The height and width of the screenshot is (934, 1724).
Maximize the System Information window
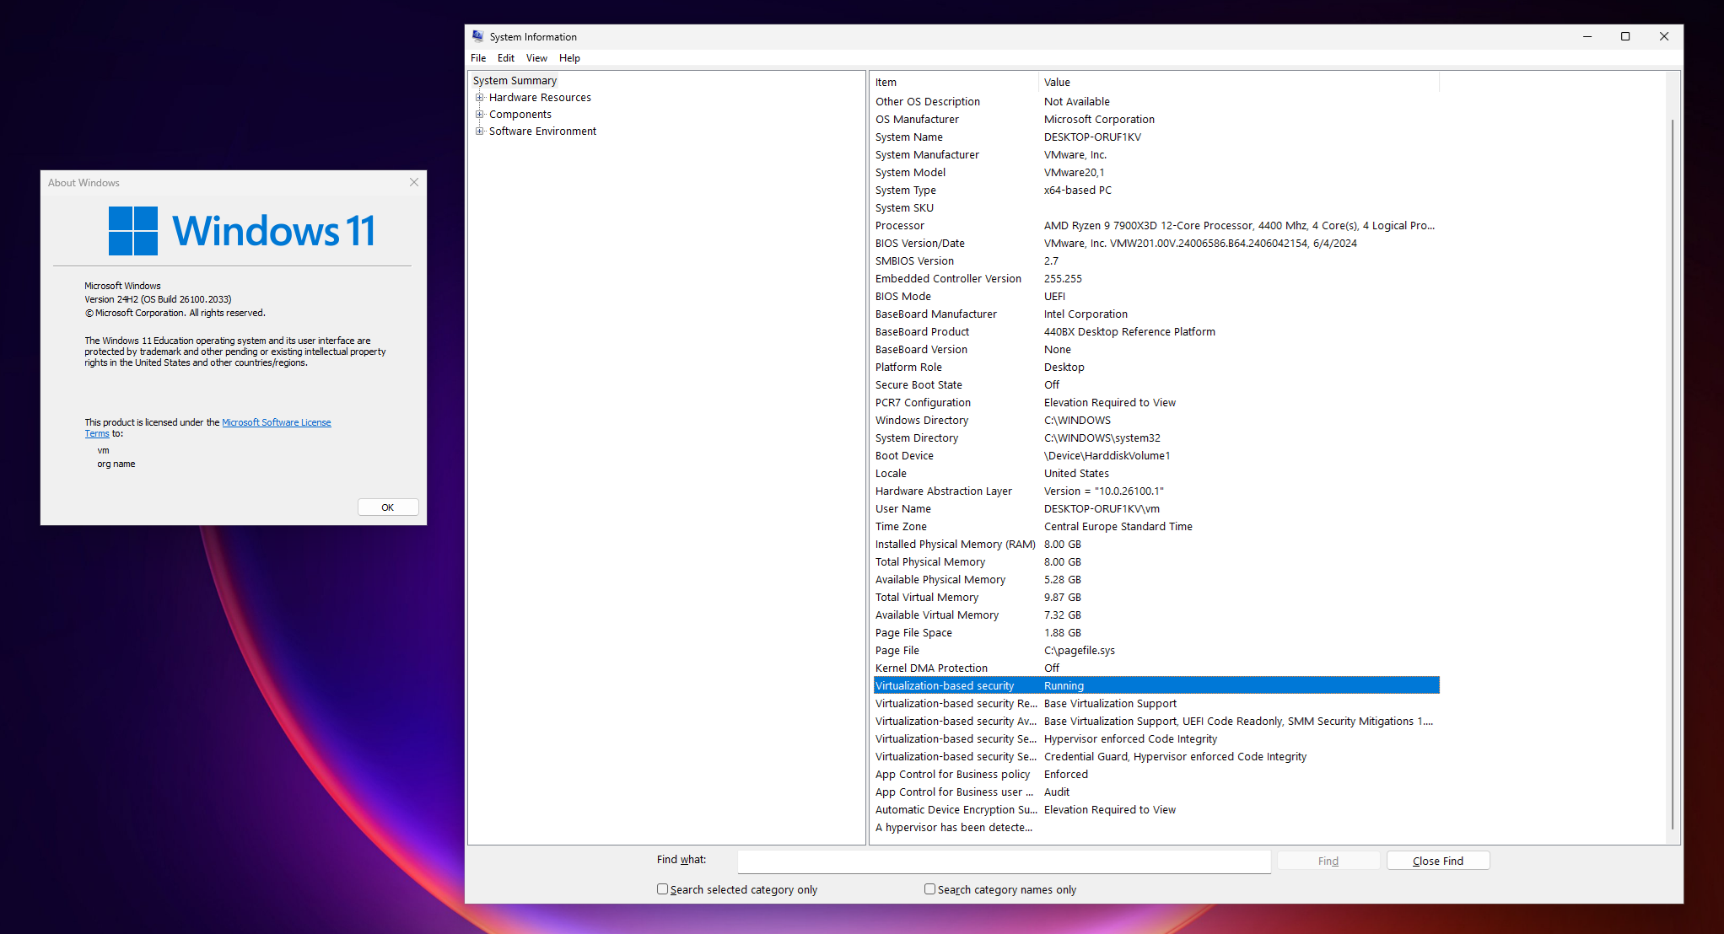(1625, 36)
